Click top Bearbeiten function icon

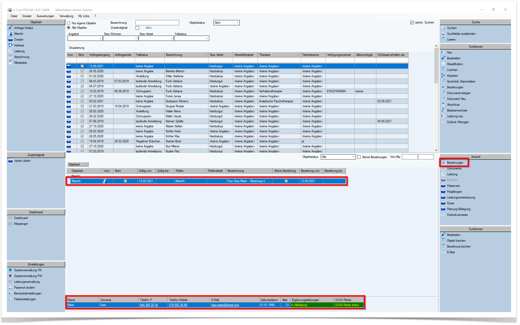[x=443, y=58]
